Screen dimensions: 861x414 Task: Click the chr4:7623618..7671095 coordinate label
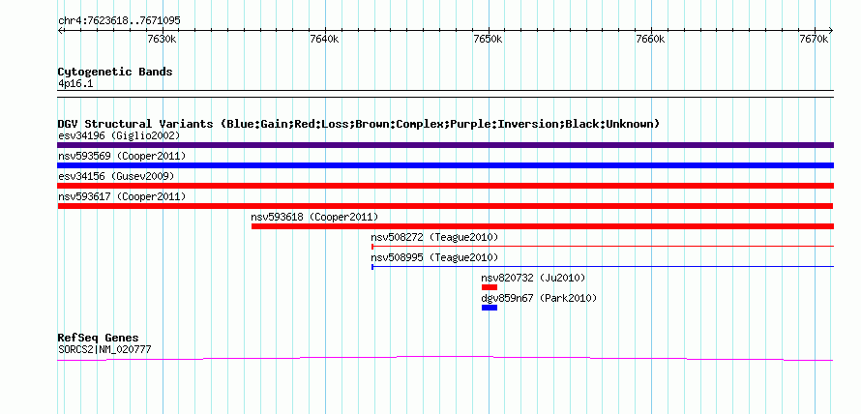point(119,21)
